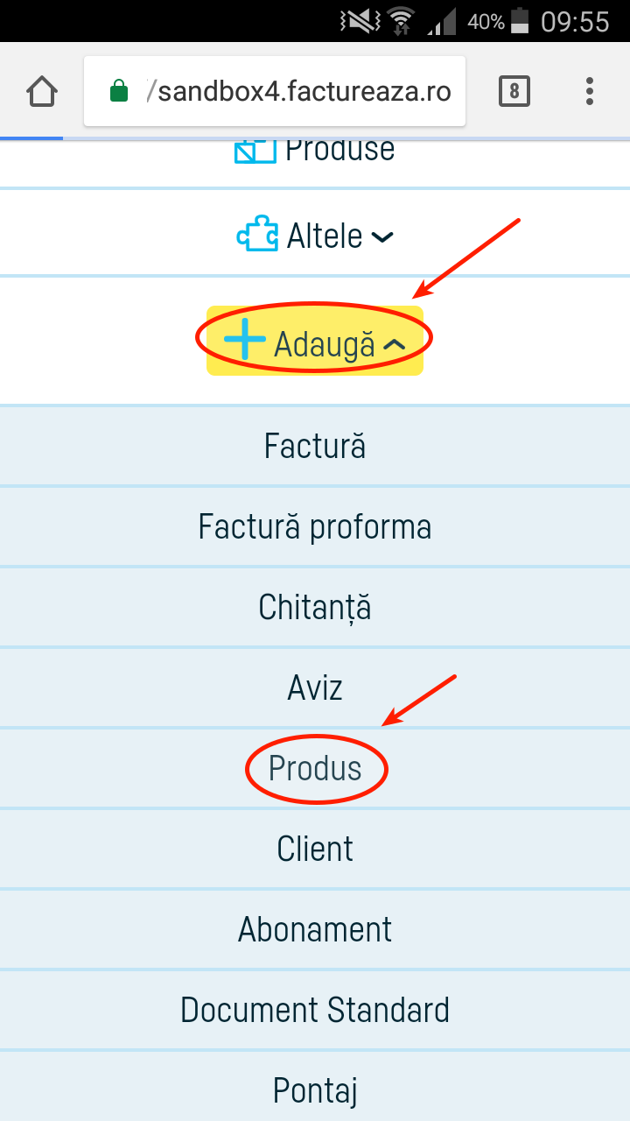
Task: Click the Altele puzzle piece icon
Action: pyautogui.click(x=255, y=234)
